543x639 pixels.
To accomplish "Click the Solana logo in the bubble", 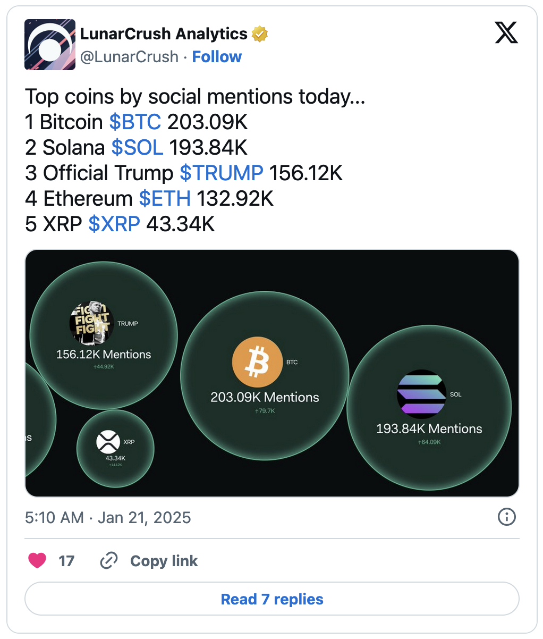I will pyautogui.click(x=422, y=394).
